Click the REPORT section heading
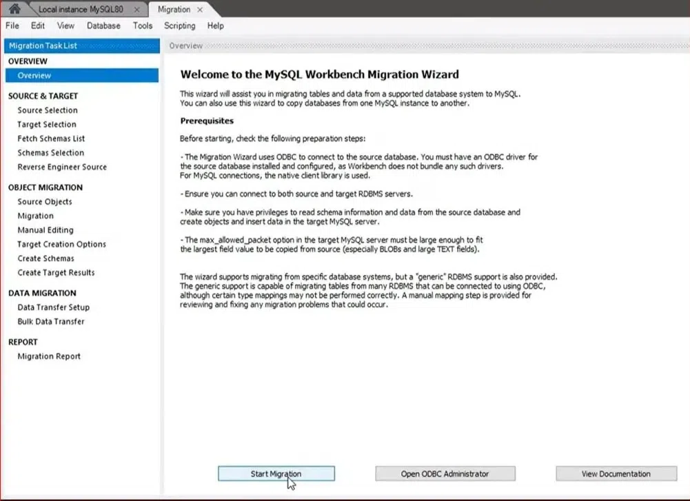Image resolution: width=690 pixels, height=501 pixels. (x=23, y=342)
